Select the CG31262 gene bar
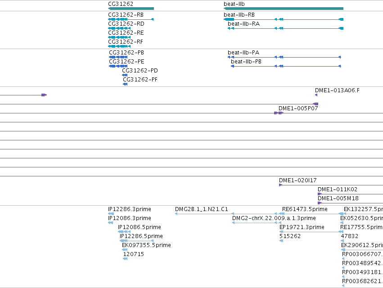The width and height of the screenshot is (383, 288). tap(131, 9)
